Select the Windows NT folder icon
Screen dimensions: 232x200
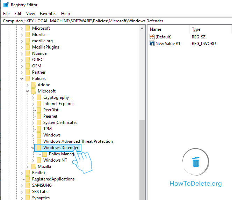39,160
